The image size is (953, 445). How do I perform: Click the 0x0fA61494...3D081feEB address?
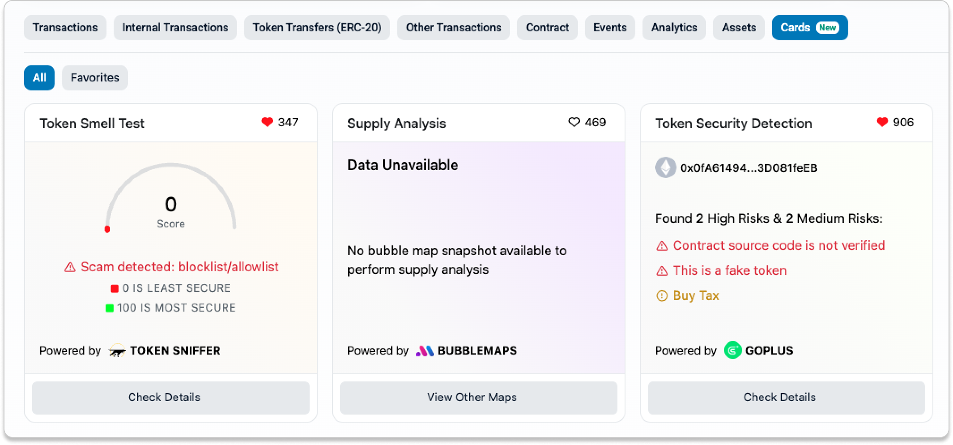749,168
